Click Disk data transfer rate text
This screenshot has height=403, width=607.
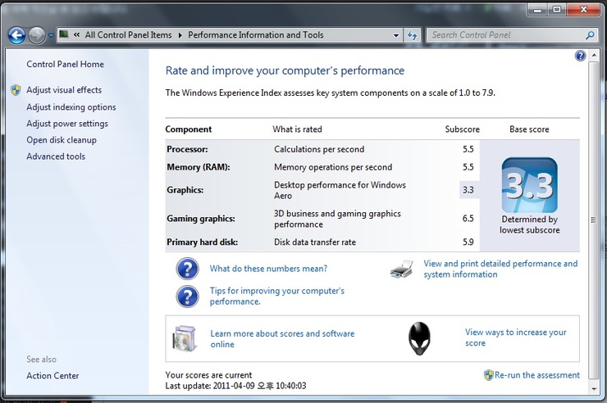point(315,242)
